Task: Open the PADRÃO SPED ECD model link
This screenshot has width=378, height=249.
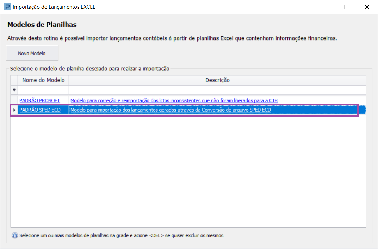Action: click(40, 110)
